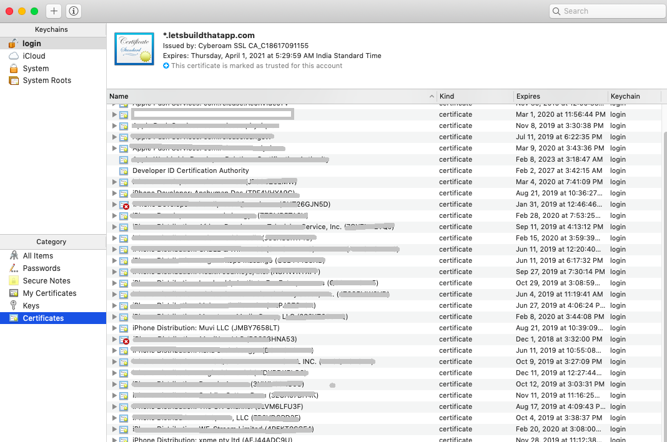The image size is (667, 442).
Task: Click the All Items category icon
Action: (x=14, y=255)
